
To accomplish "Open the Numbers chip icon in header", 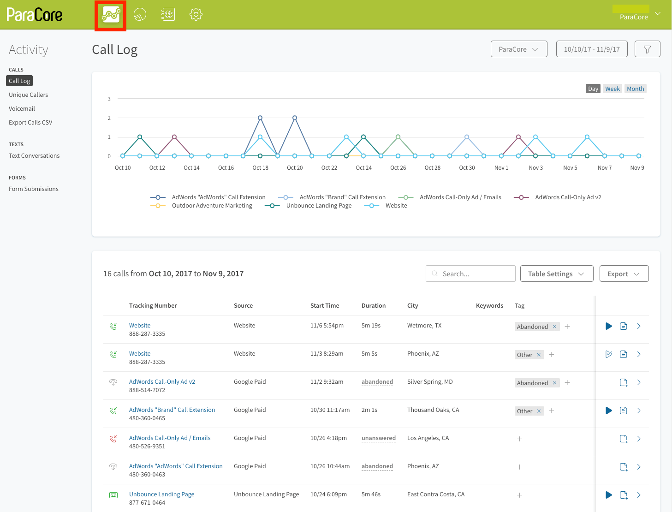I will 168,15.
